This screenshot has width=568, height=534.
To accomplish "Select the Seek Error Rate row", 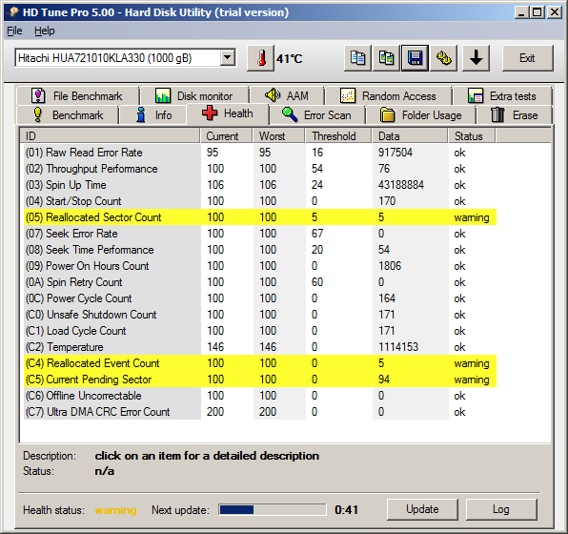I will (260, 234).
